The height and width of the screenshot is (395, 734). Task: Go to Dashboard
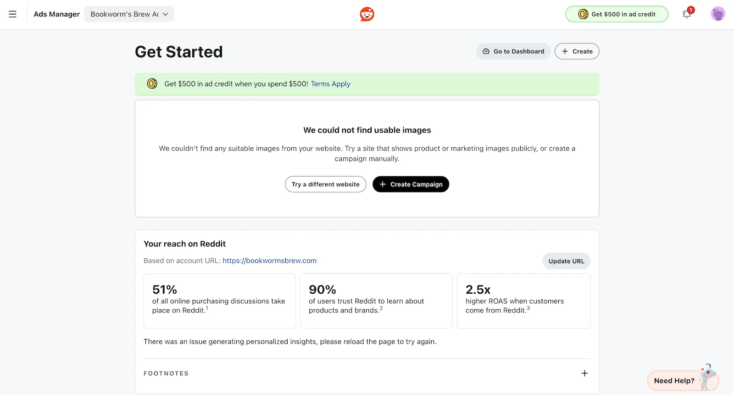point(513,51)
